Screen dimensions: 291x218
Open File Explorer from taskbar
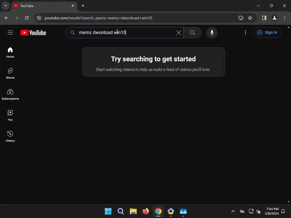click(x=133, y=211)
